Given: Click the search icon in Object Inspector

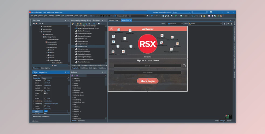Looking at the screenshot, I should pyautogui.click(x=68, y=78).
